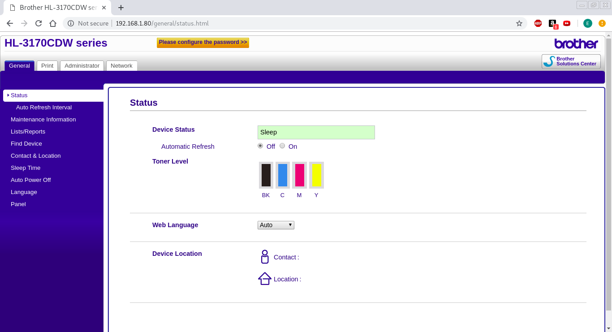Click the browser reload icon

[39, 23]
